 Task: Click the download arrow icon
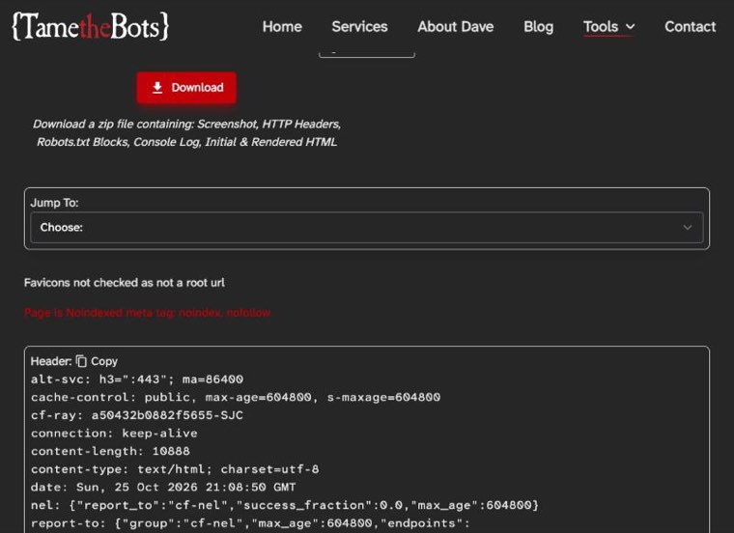157,88
